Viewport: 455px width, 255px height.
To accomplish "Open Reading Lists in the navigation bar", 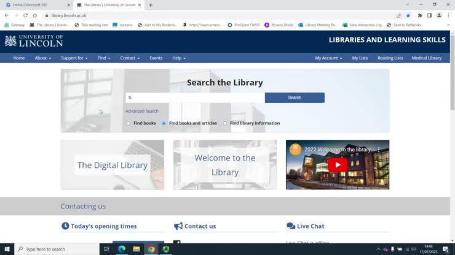I will click(390, 58).
